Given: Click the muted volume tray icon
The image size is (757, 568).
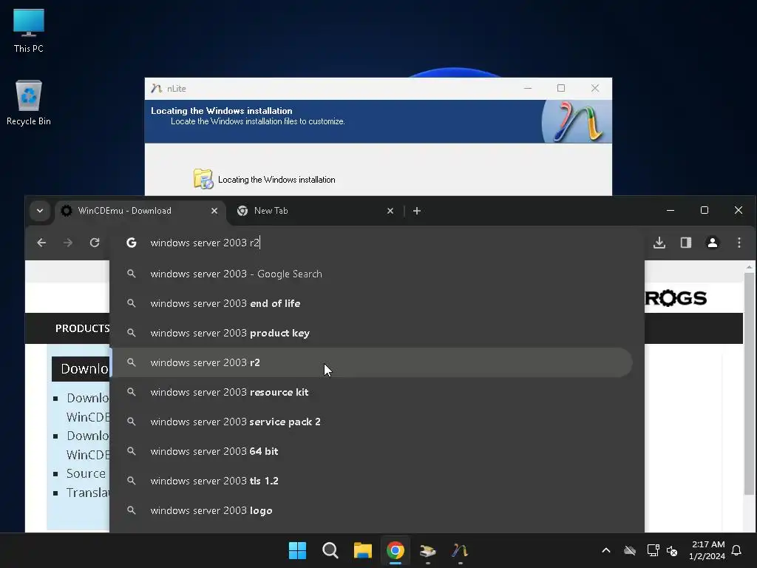Looking at the screenshot, I should click(671, 550).
